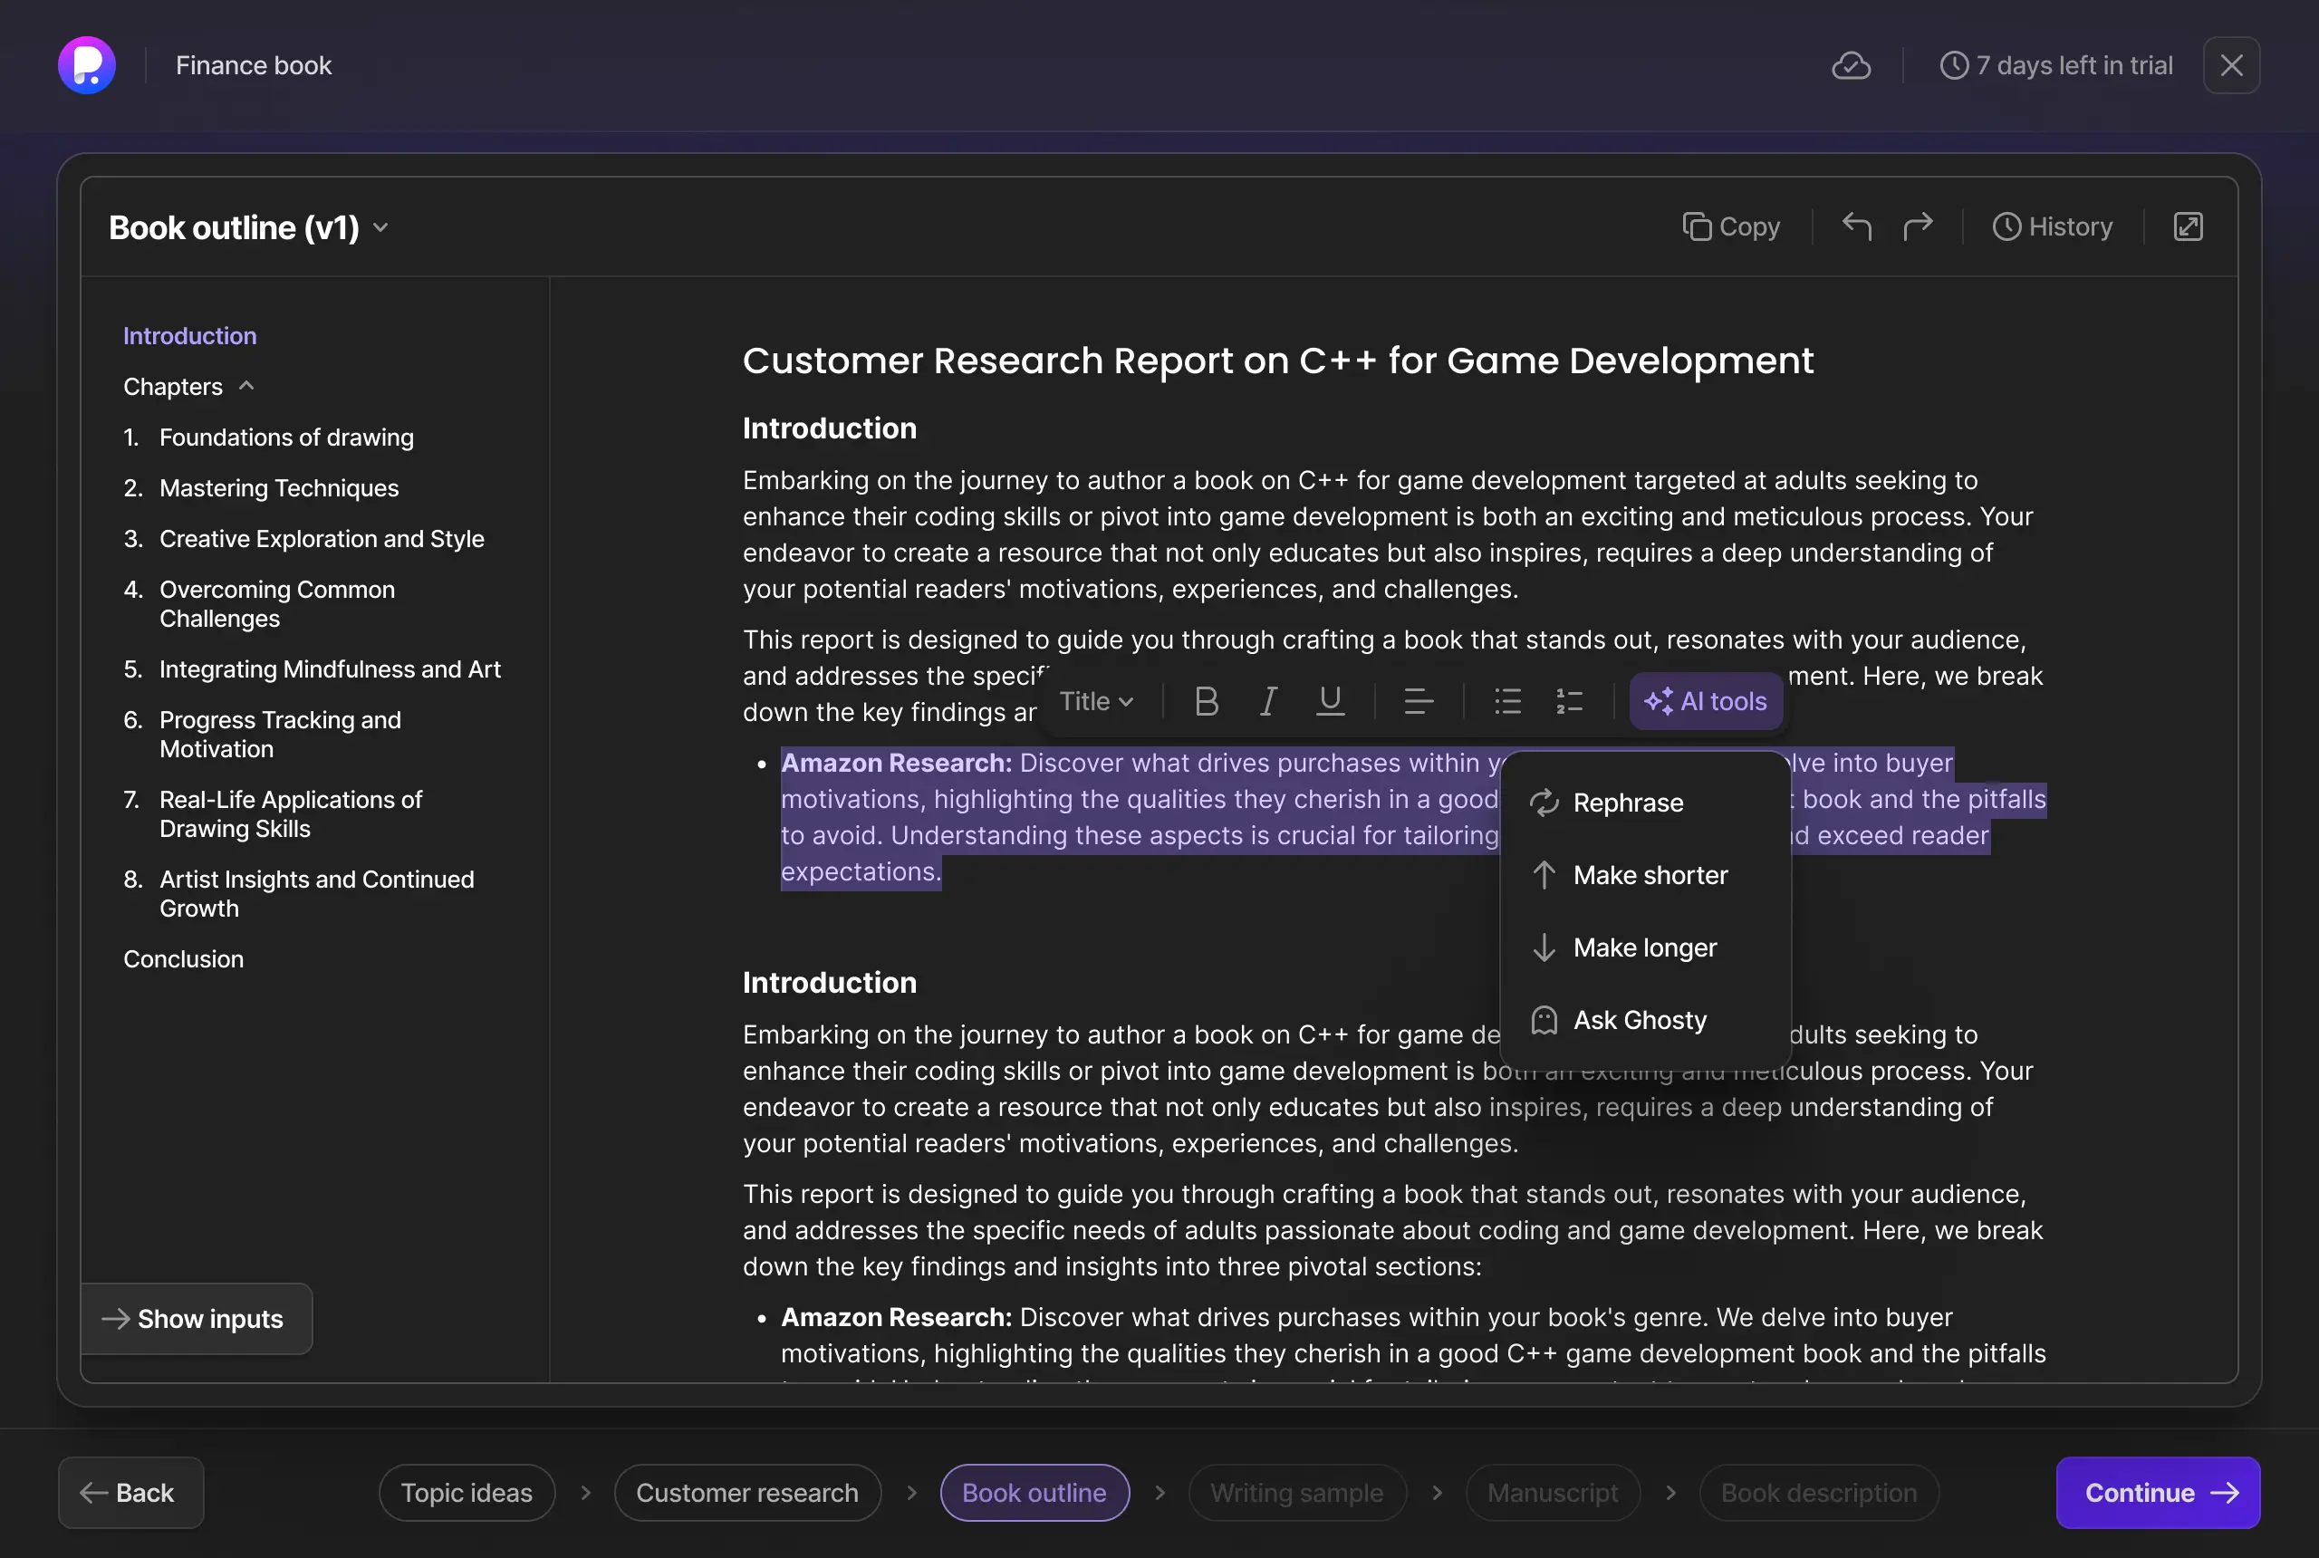Click the first Introduction heading in the document

[x=830, y=428]
